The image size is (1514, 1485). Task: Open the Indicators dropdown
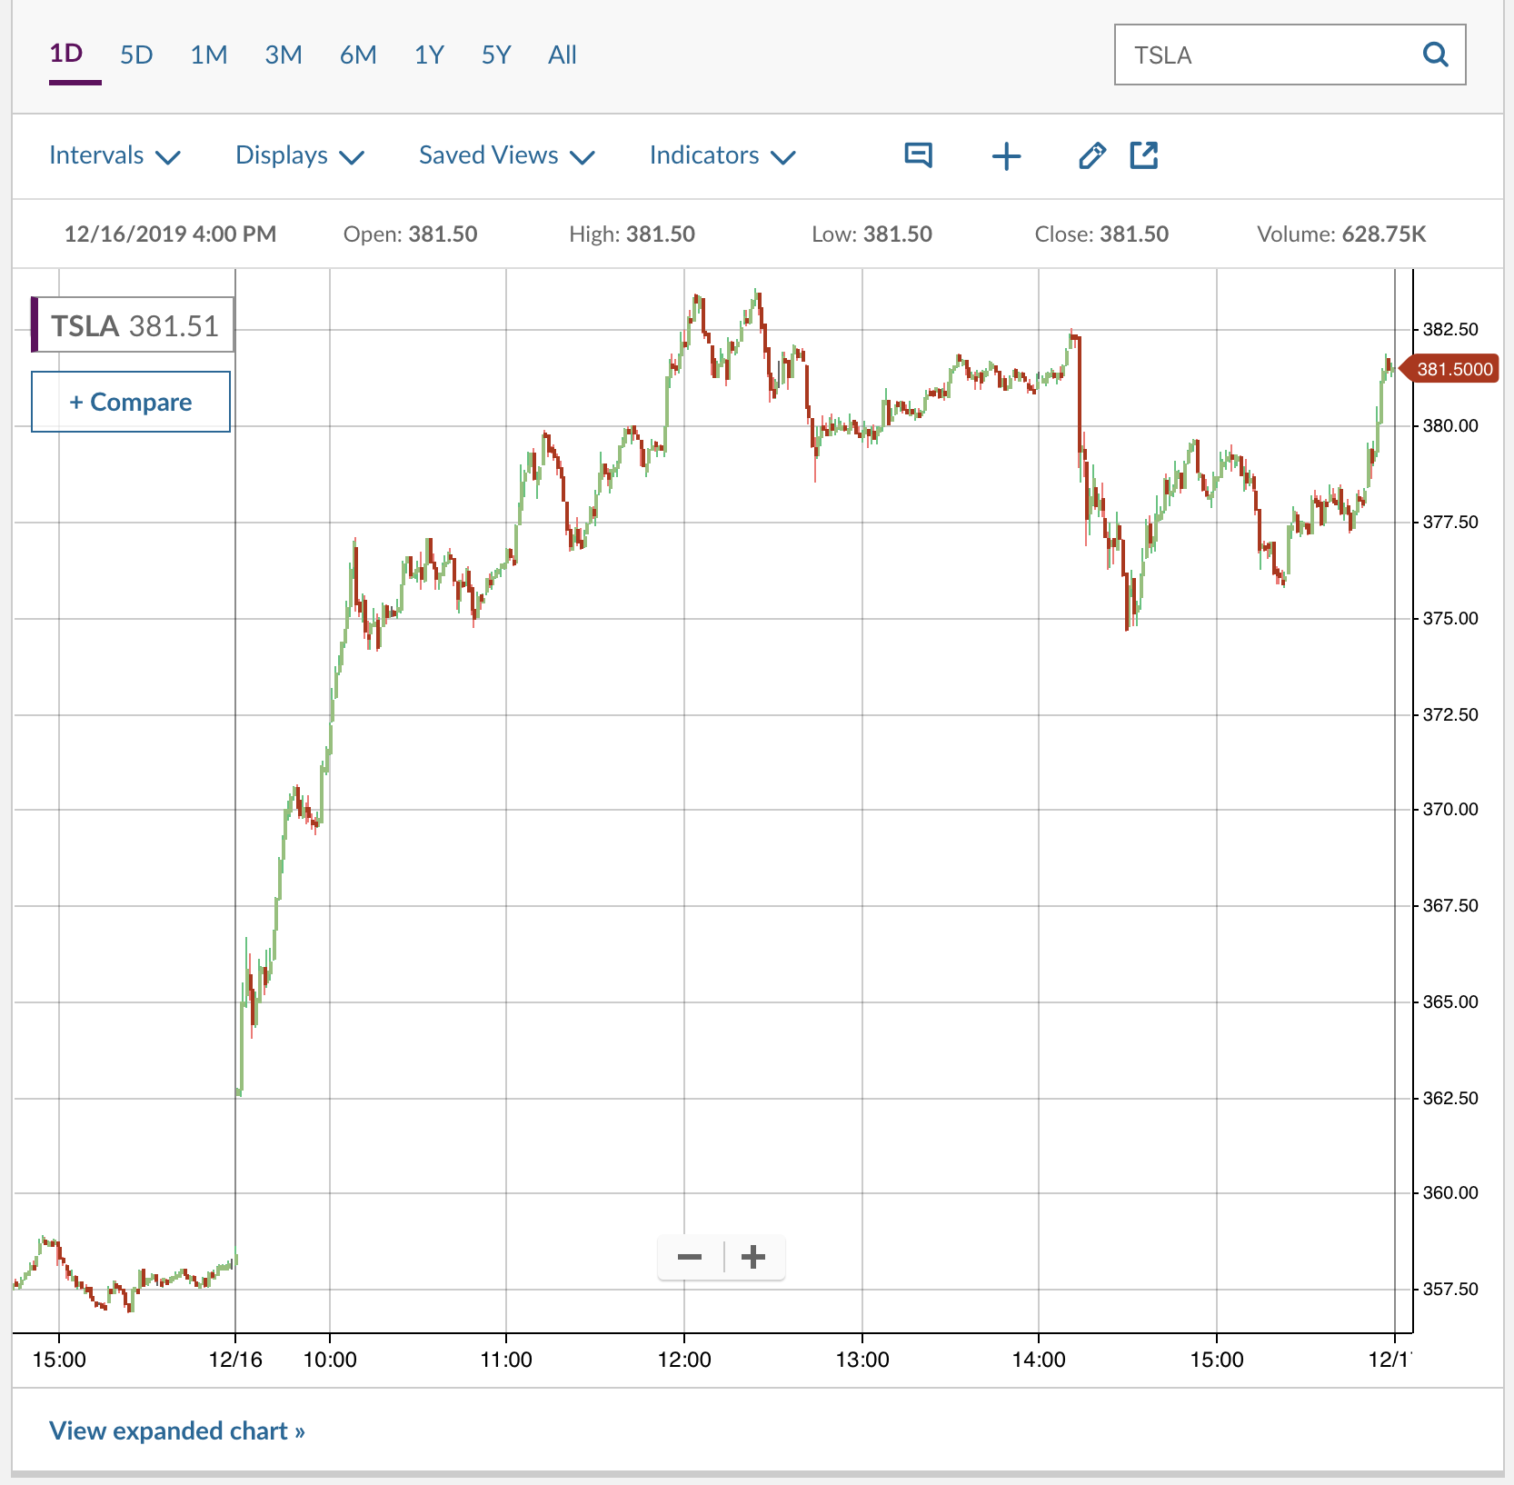pyautogui.click(x=722, y=155)
